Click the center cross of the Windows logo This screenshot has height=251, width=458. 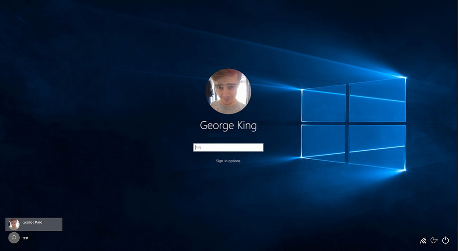pos(347,123)
